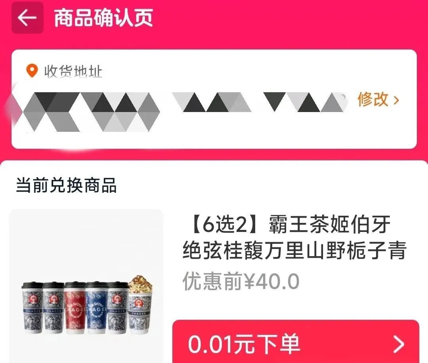Click the cream-topped cup image
Image resolution: width=428 pixels, height=363 pixels.
[140, 305]
